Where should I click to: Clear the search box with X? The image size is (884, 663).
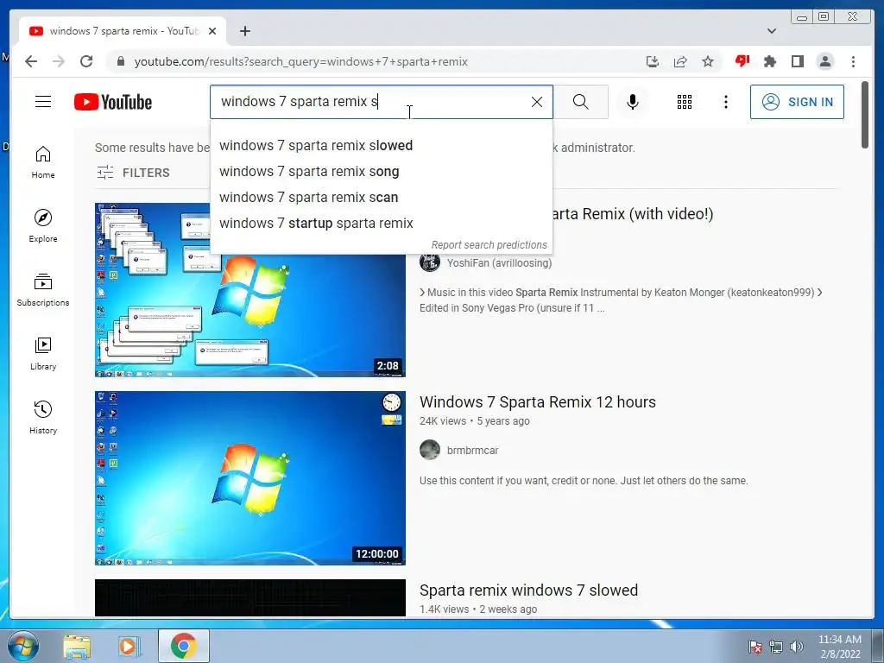point(537,102)
